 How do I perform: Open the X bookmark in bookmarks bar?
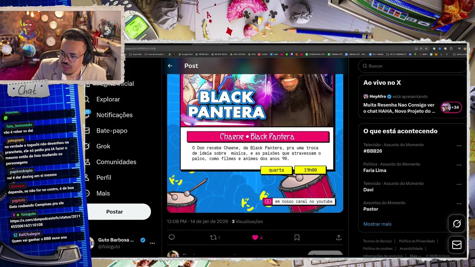pos(174,54)
